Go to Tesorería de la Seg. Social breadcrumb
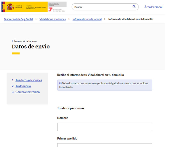 [18, 19]
